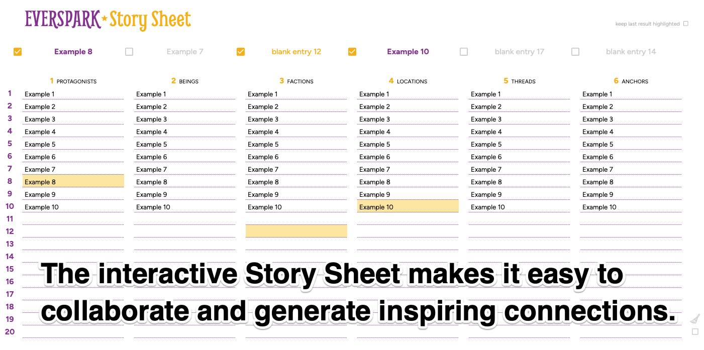
Task: Enable keep last result highlighted
Action: click(686, 24)
